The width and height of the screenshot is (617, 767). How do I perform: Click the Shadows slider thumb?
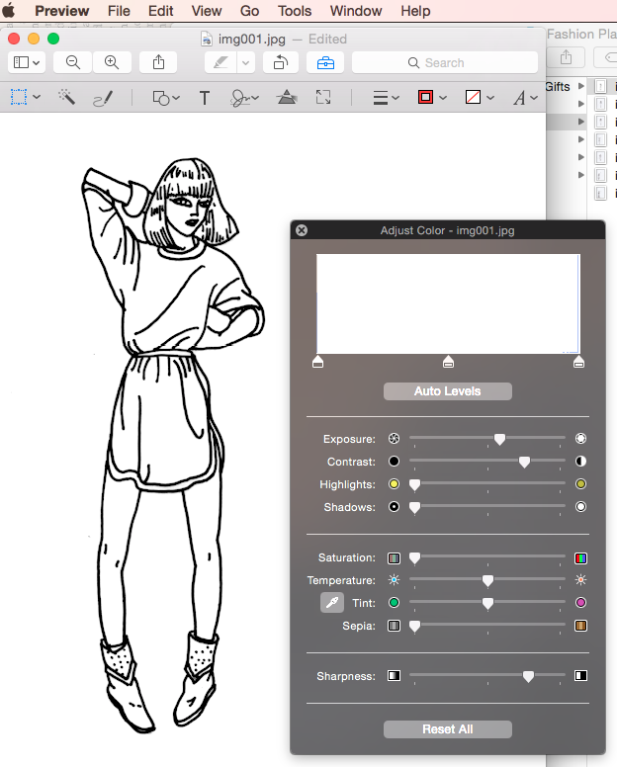(414, 507)
